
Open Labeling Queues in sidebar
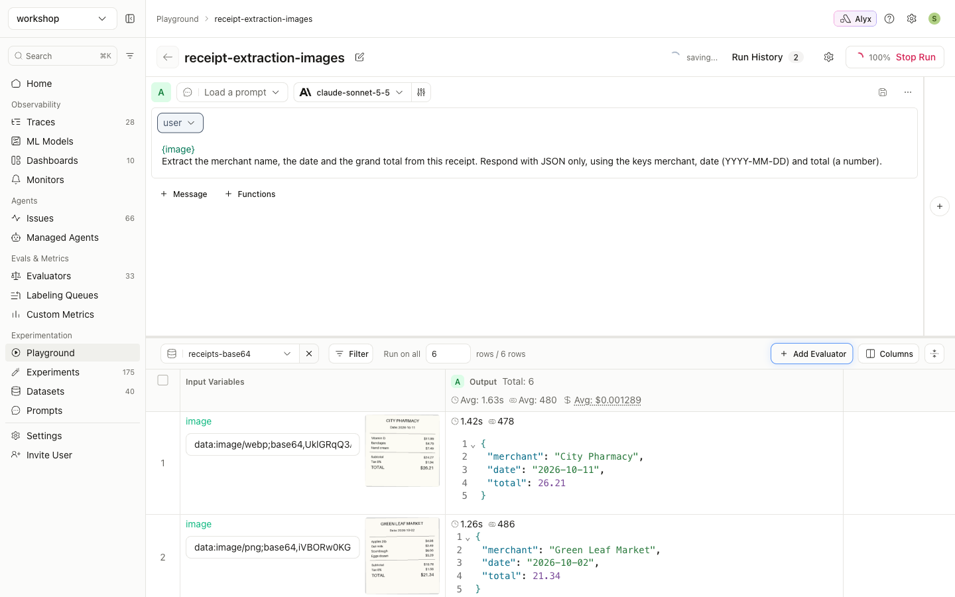(x=73, y=295)
